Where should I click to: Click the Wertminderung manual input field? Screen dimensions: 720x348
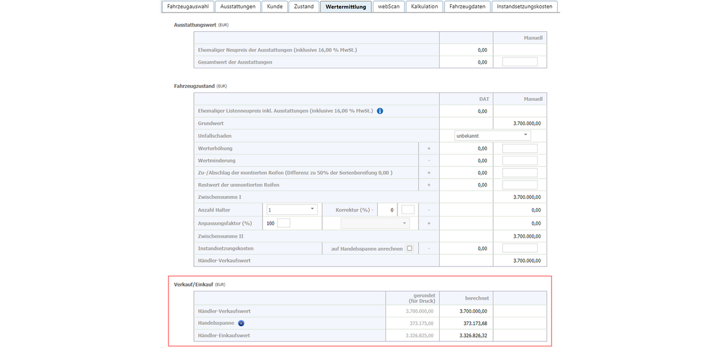coord(519,161)
